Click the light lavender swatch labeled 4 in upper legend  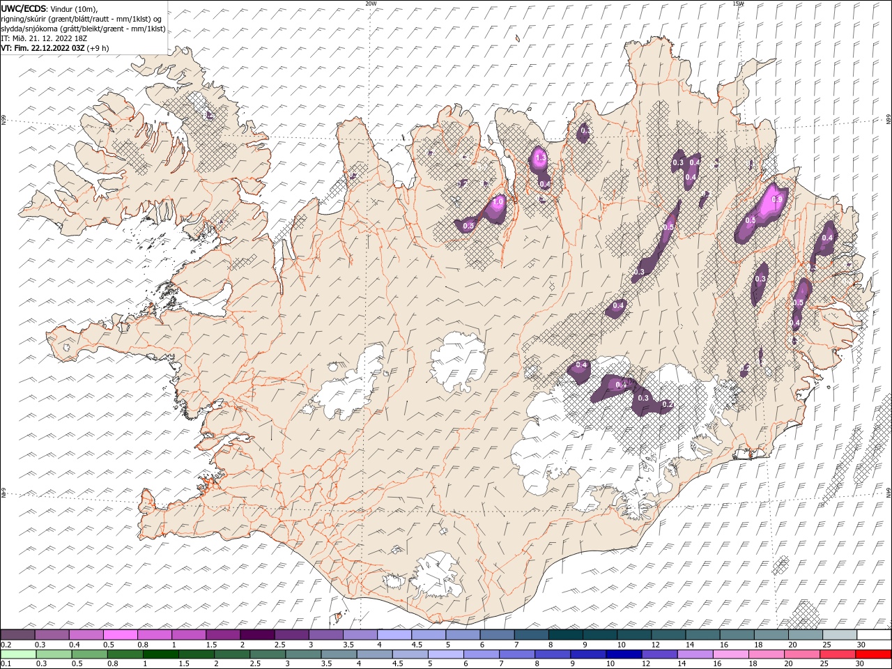394,635
